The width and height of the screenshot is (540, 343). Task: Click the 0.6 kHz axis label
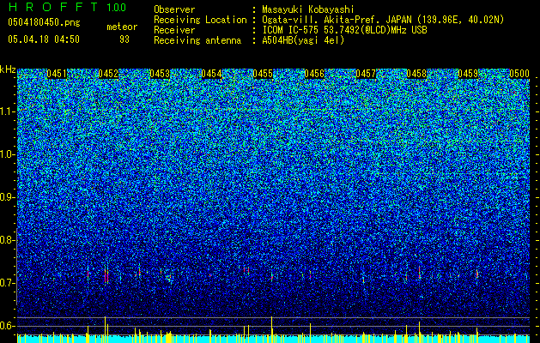(x=7, y=326)
